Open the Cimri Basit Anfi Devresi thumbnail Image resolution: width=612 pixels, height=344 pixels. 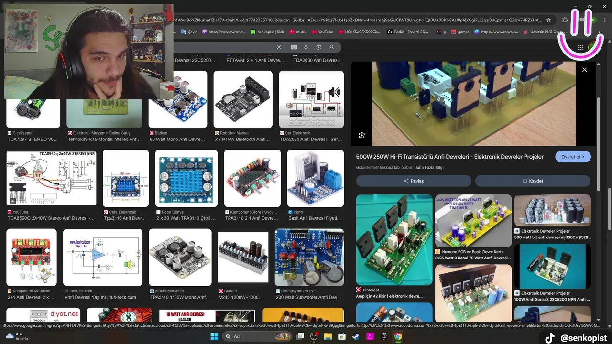coord(316,178)
